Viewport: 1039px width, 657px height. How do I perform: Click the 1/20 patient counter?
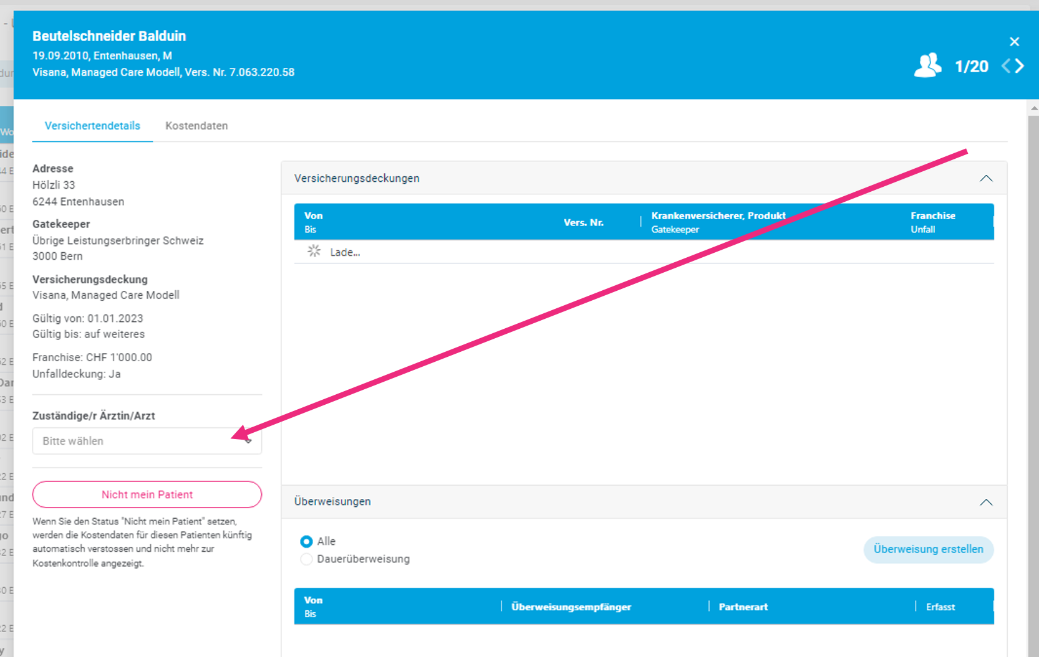(x=972, y=67)
